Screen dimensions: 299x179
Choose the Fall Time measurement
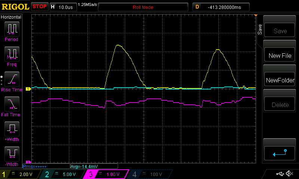pos(11,104)
